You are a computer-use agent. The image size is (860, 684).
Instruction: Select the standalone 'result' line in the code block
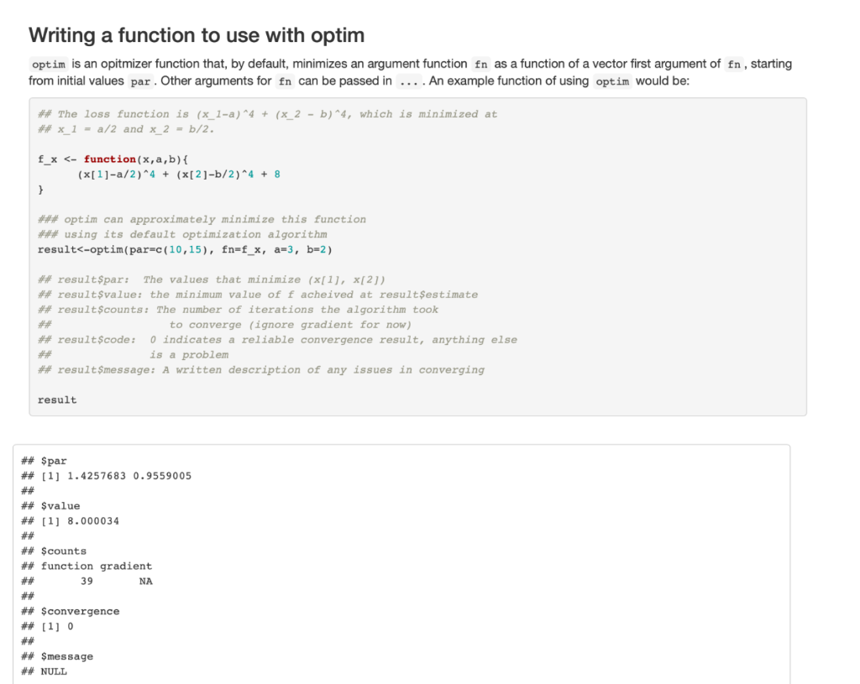[56, 399]
